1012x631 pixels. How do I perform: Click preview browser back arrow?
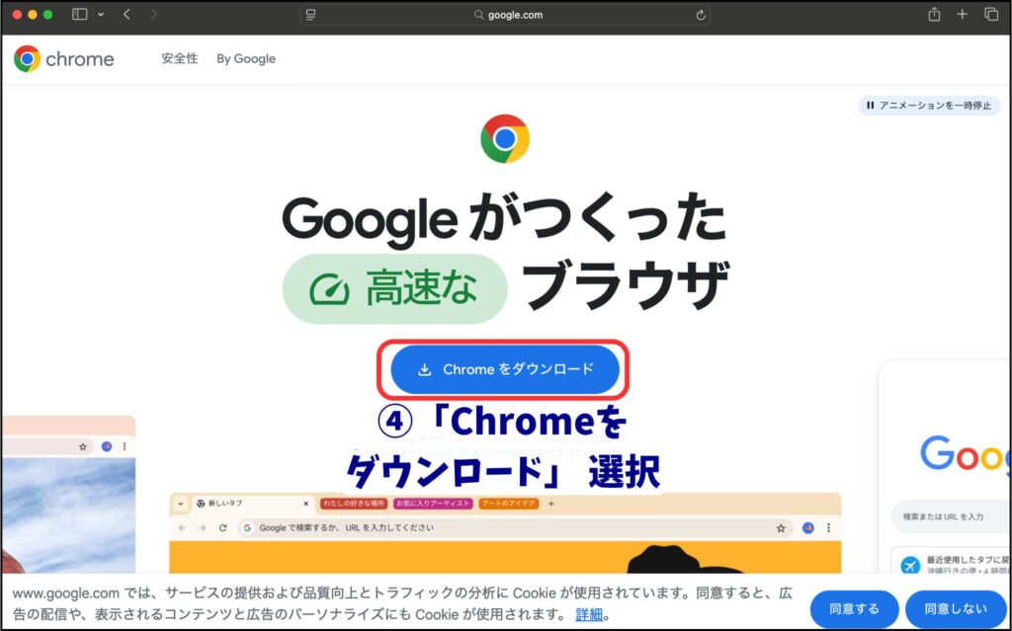(182, 527)
